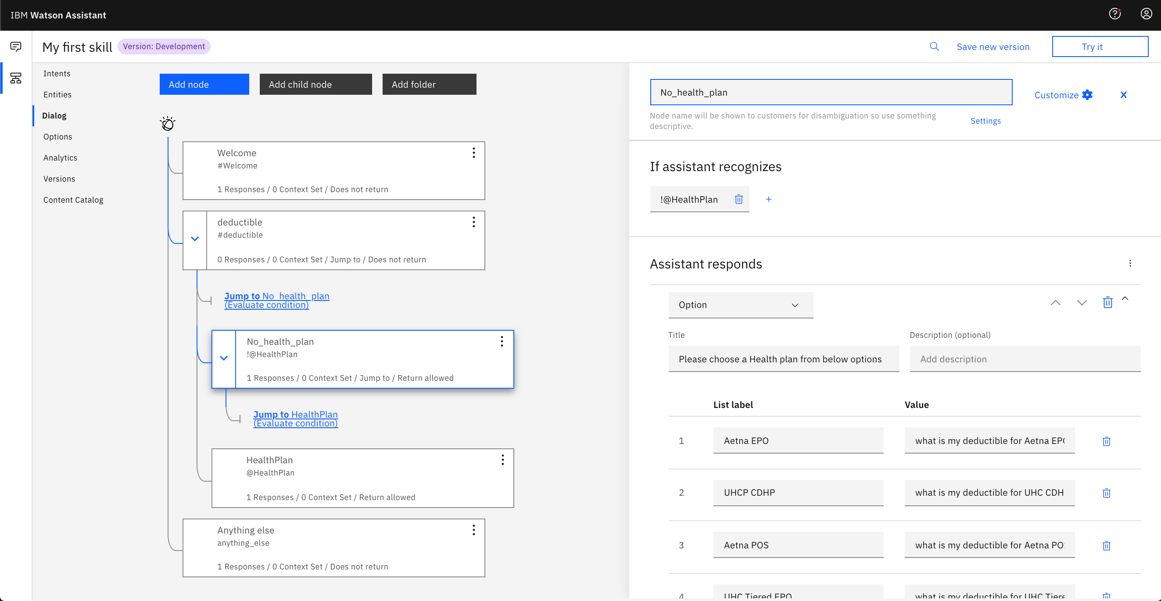This screenshot has width=1161, height=601.
Task: Open the Analytics menu item
Action: (61, 157)
